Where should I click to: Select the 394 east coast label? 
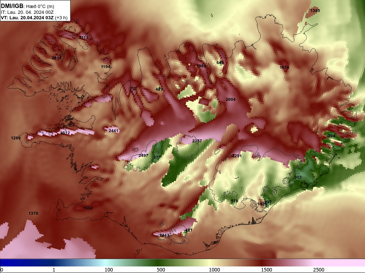pos(331,136)
